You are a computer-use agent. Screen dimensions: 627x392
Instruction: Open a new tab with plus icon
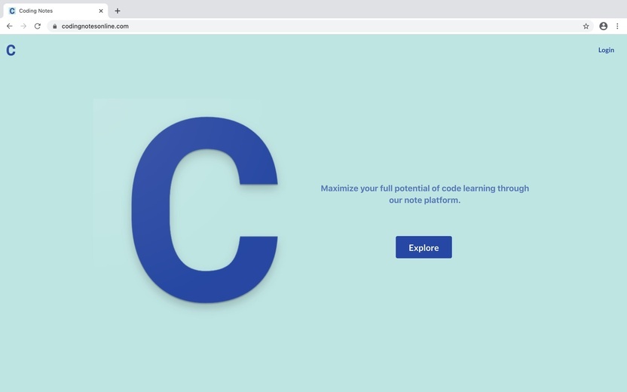117,11
